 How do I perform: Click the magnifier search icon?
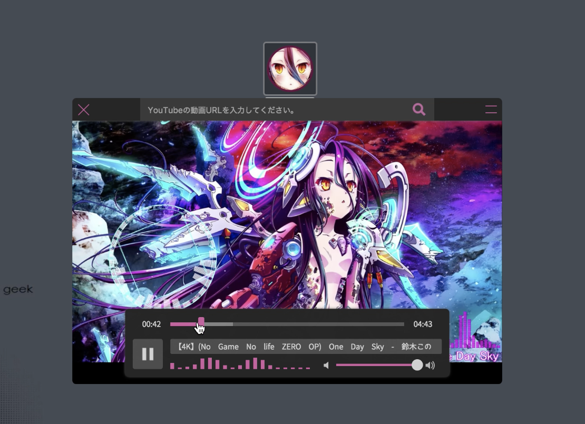pos(419,109)
